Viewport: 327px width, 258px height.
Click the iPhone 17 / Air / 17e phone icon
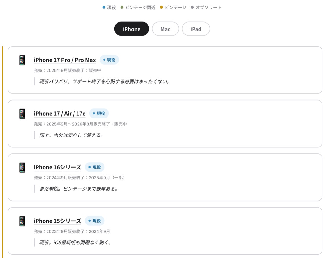(22, 114)
